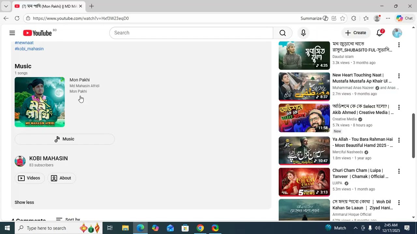Open the account avatar menu
Screen dimensions: 417x234
(397, 33)
